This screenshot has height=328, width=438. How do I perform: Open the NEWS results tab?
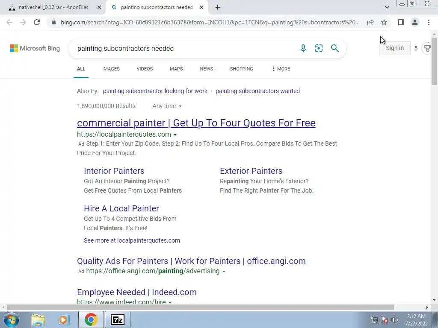(207, 69)
